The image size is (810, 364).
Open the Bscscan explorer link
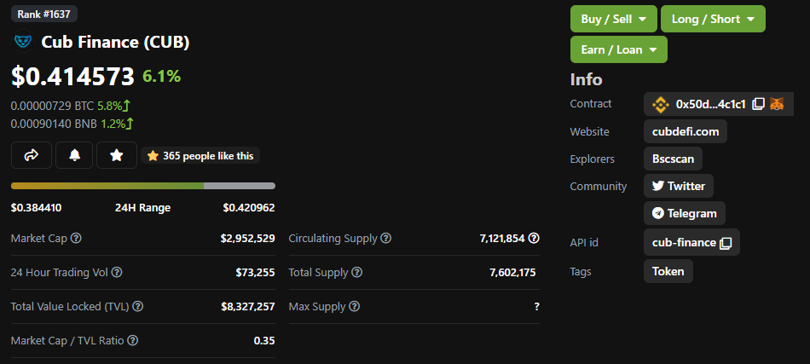pos(673,159)
